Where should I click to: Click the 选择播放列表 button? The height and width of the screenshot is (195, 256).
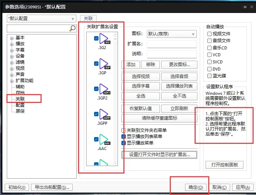click(179, 86)
